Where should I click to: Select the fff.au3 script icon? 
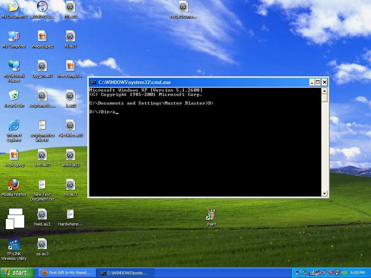coord(71,9)
